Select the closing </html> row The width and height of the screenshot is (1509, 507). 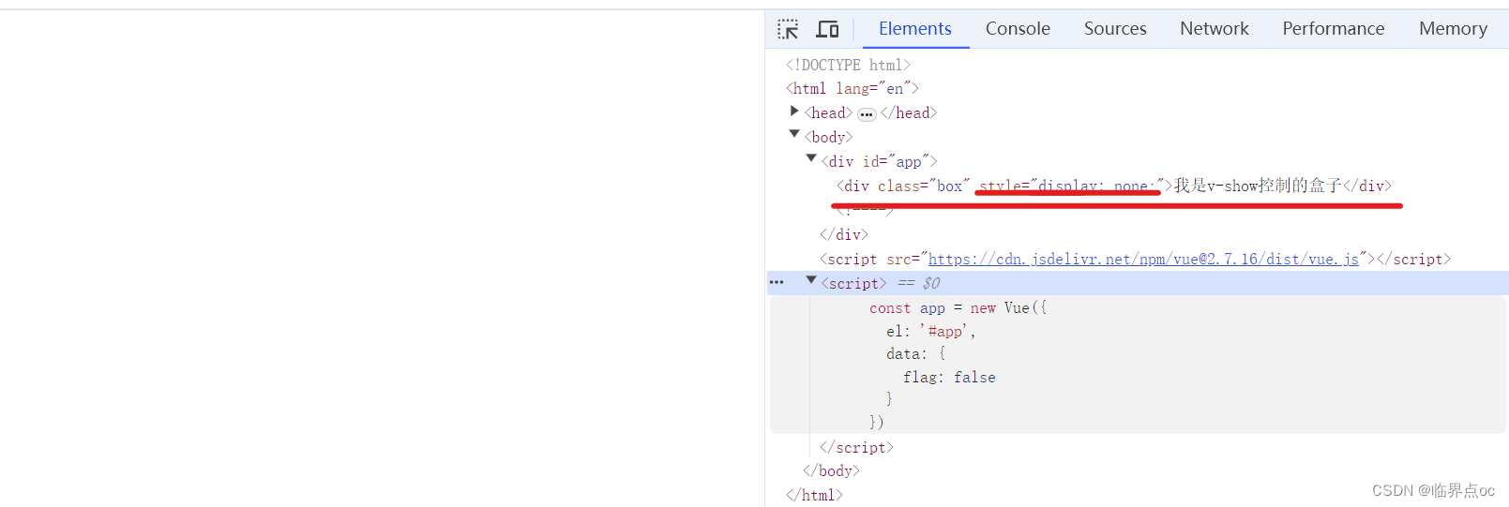click(x=814, y=495)
